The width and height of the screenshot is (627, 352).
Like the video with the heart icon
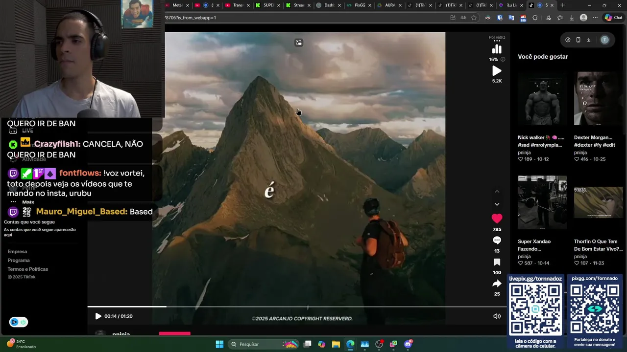click(497, 219)
